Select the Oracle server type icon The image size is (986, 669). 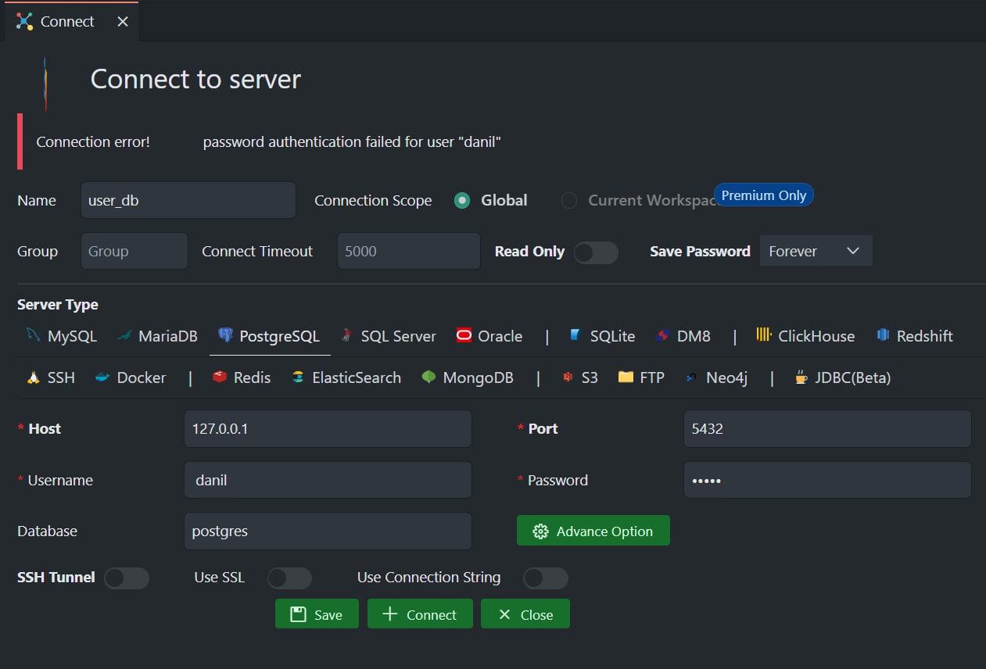click(464, 336)
